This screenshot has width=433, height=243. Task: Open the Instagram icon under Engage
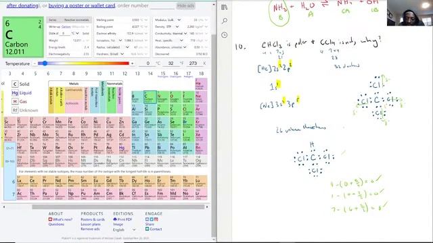point(156,219)
